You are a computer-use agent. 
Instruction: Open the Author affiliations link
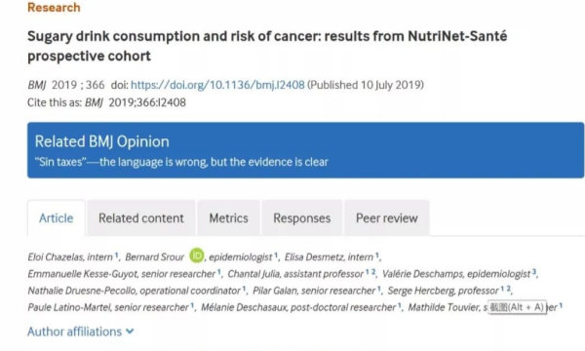75,331
